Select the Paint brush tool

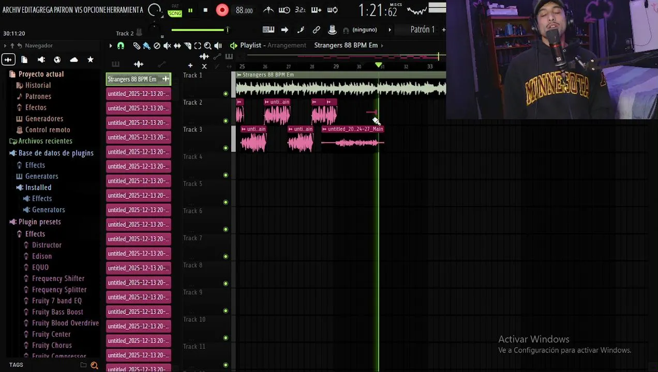[146, 45]
